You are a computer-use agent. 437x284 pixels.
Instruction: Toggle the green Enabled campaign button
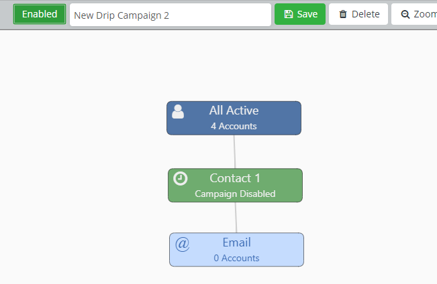[x=40, y=14]
